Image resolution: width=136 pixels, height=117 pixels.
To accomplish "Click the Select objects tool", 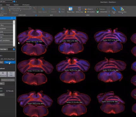I will click(x=42, y=10).
